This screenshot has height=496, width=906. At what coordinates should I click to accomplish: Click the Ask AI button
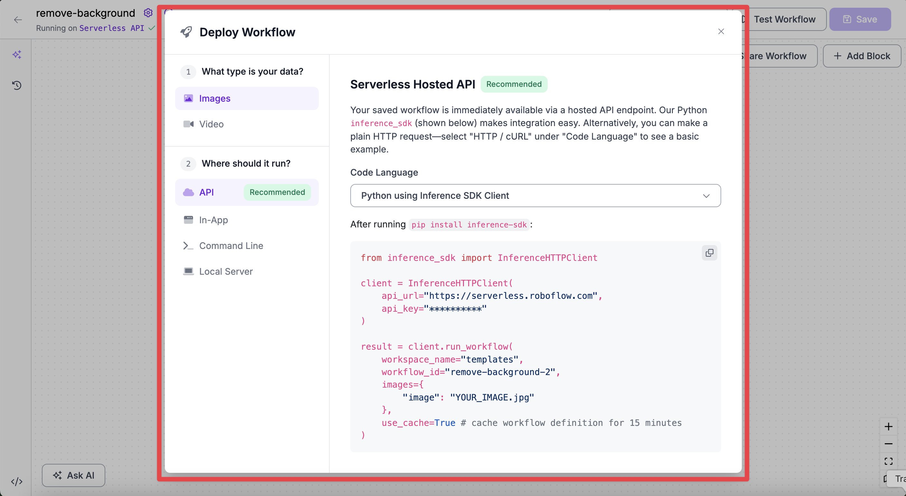73,475
